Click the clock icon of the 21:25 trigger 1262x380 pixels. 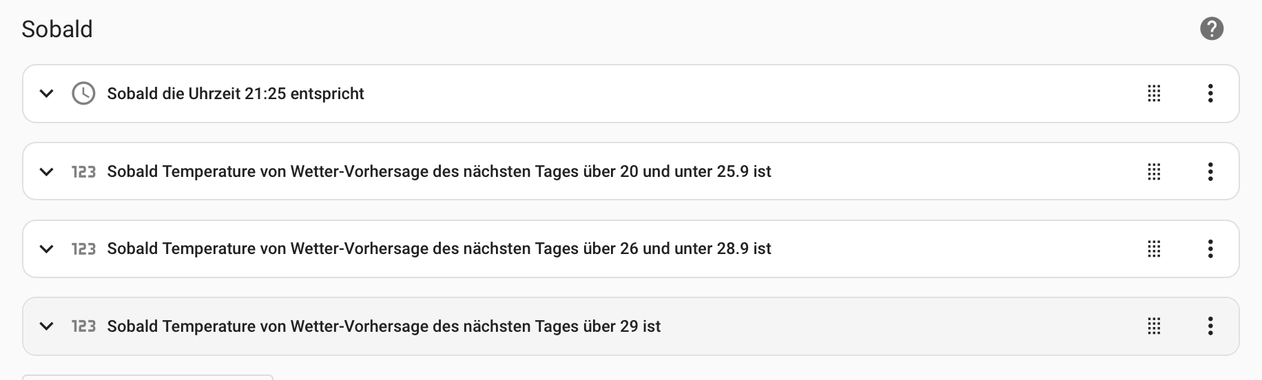pyautogui.click(x=83, y=94)
